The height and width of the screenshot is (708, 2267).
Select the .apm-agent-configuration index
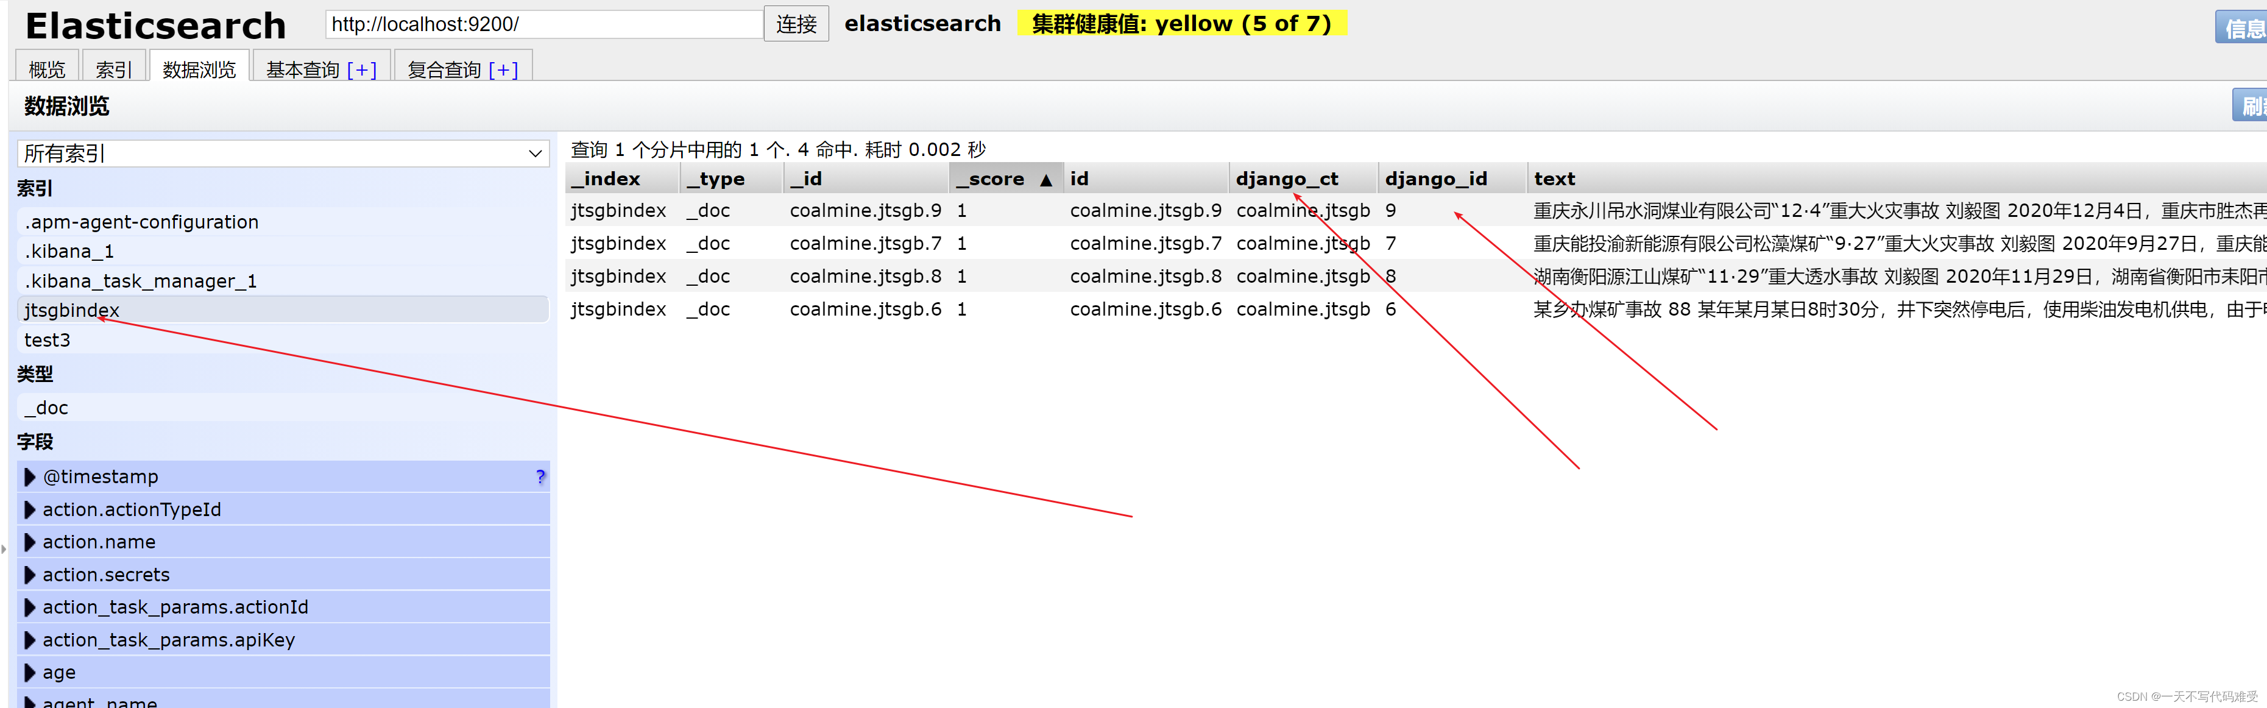click(x=283, y=222)
